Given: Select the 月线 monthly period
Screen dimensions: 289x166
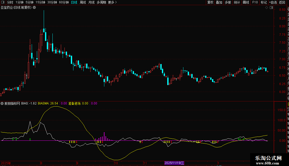Looking at the screenshot, I should [x=91, y=2].
